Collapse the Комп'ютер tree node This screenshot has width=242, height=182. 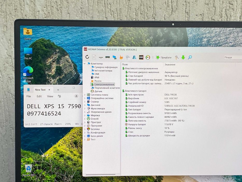click(x=85, y=63)
